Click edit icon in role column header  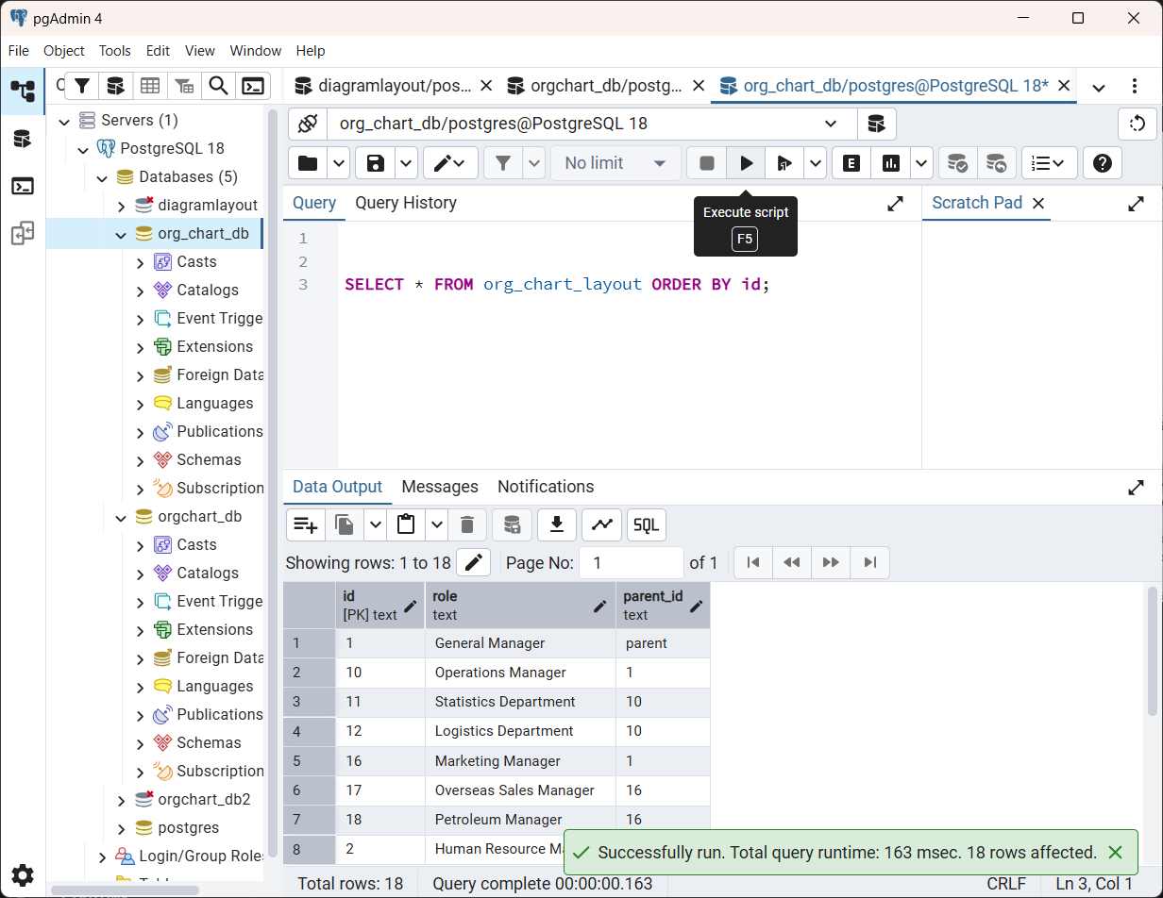coord(599,606)
